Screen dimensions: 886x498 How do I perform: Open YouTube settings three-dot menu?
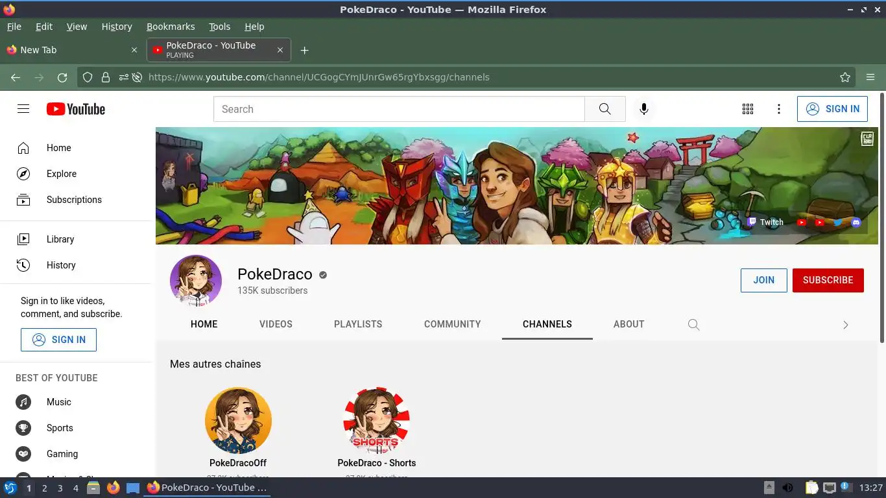tap(779, 109)
